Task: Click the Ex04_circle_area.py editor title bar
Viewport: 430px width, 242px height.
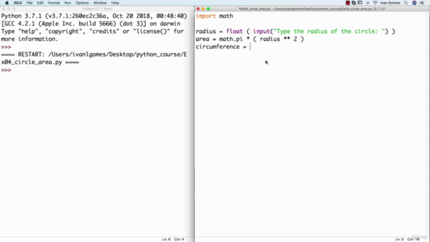Action: pyautogui.click(x=312, y=9)
